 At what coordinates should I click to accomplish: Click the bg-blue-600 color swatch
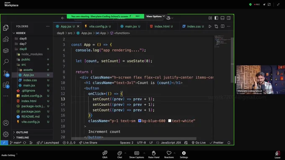click(x=140, y=121)
